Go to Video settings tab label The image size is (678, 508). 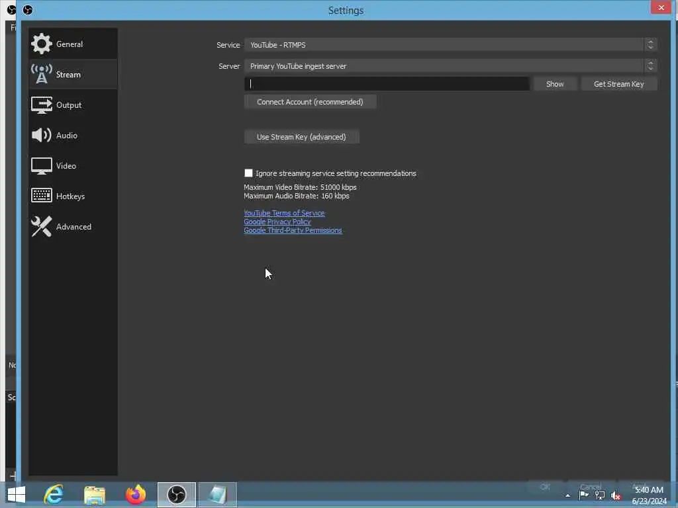click(66, 166)
